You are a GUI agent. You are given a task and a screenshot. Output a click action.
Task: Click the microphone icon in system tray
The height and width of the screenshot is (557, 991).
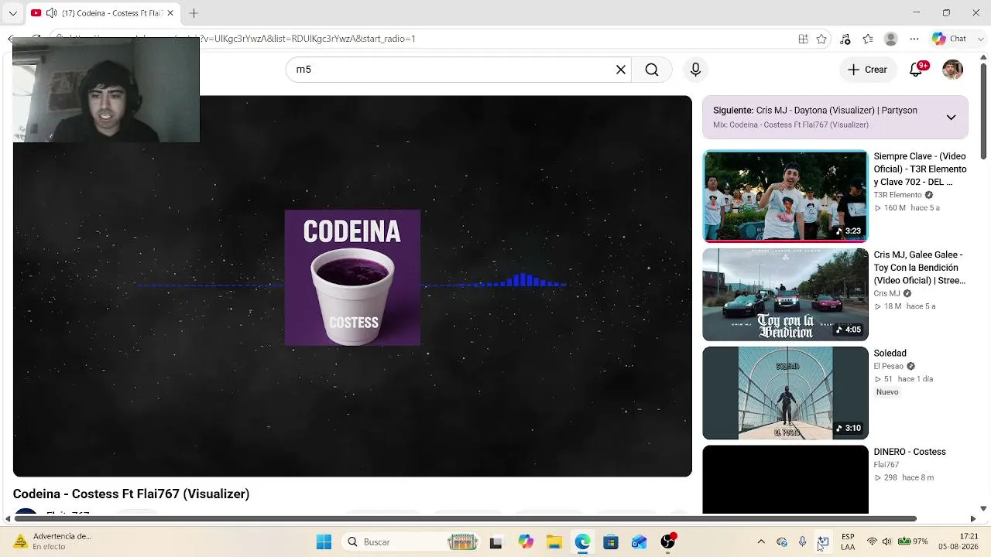coord(802,542)
